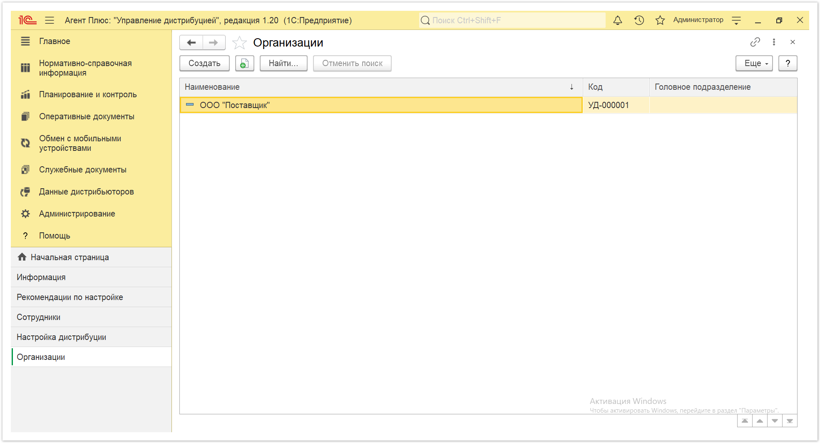Open the history clock icon

coord(639,20)
